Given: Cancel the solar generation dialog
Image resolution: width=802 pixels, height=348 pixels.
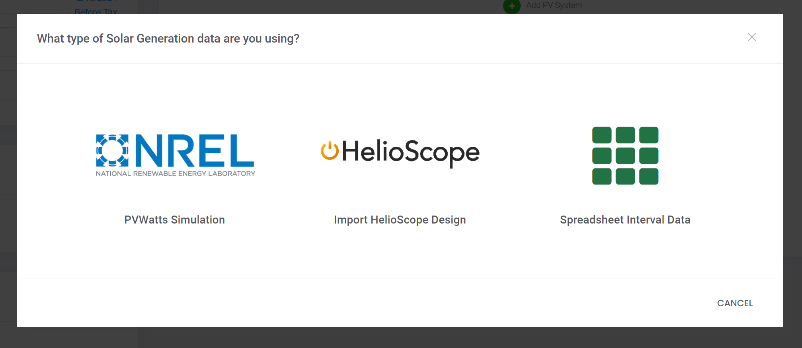Looking at the screenshot, I should [735, 303].
